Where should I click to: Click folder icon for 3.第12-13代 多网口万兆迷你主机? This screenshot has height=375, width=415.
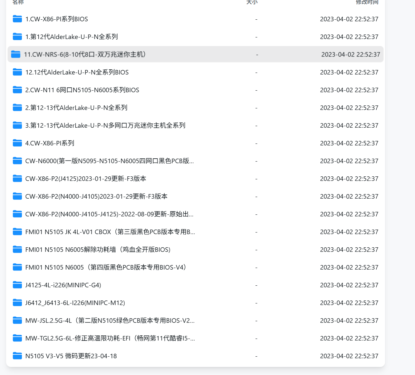[17, 125]
